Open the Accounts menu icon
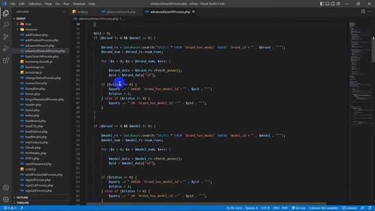Viewport: 375px width, 211px height. (6, 188)
